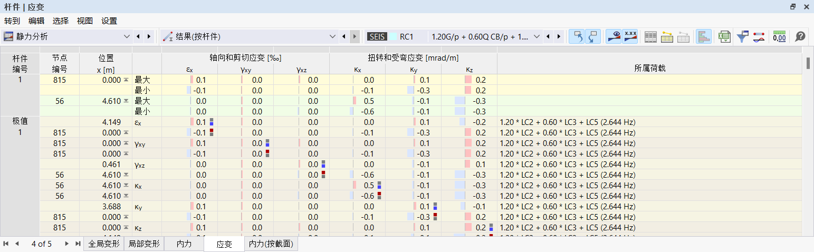The height and width of the screenshot is (252, 814).
Task: Click 极值 row label
Action: (x=20, y=122)
